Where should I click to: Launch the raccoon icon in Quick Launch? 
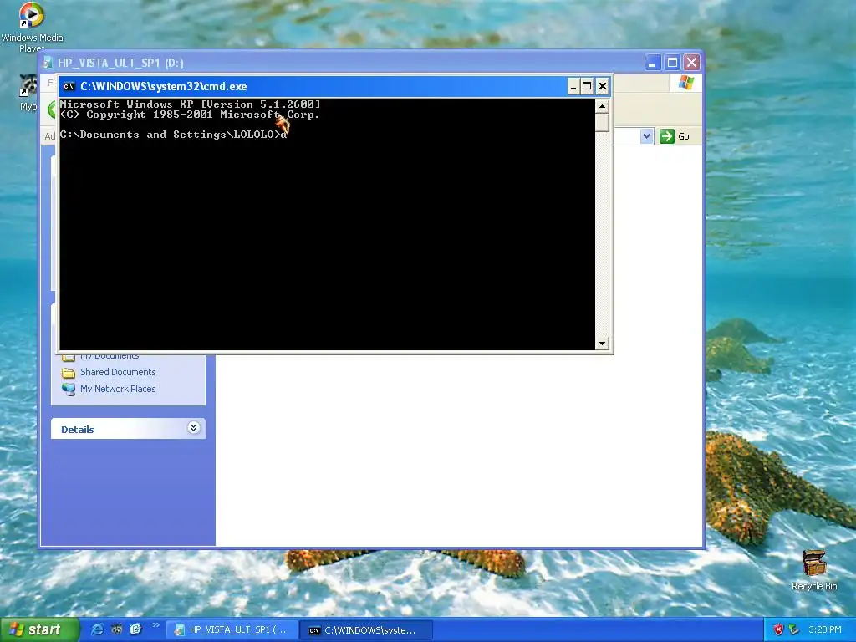click(x=116, y=629)
